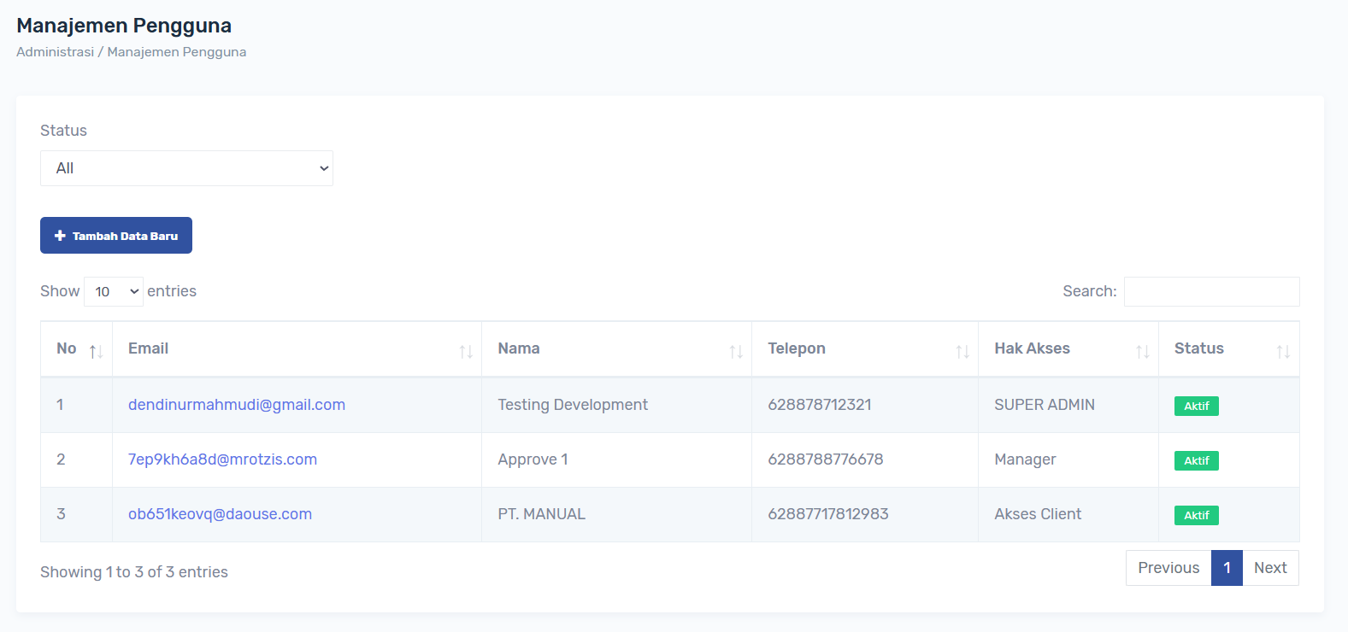Sort table by Status column arrows
1348x632 pixels.
pos(1282,351)
